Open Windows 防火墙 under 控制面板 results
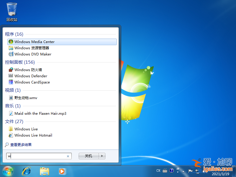This screenshot has width=236, height=177. 28,70
